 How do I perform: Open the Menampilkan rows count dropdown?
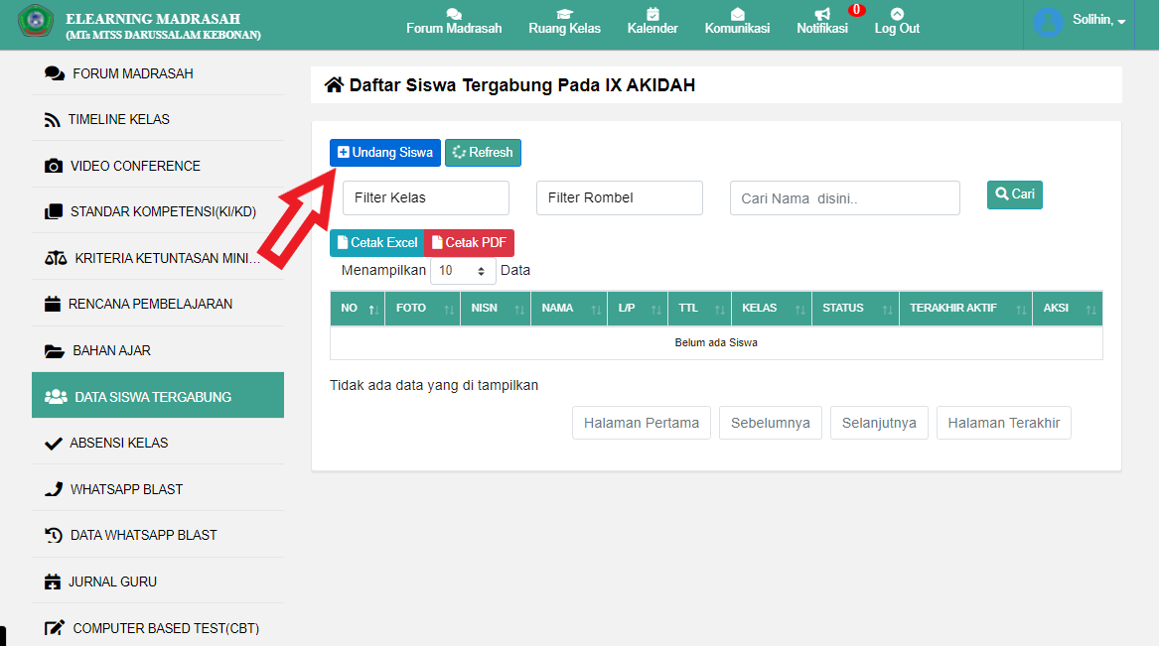click(x=463, y=271)
